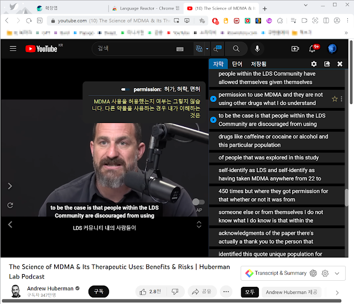Image resolution: width=354 pixels, height=304 pixels.
Task: Switch to the 자막 subtitles tab
Action: coord(218,64)
